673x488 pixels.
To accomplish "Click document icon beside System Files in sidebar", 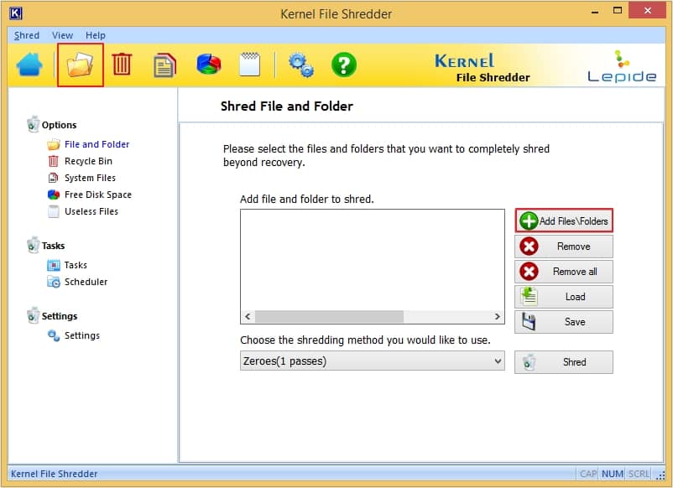I will pos(53,178).
